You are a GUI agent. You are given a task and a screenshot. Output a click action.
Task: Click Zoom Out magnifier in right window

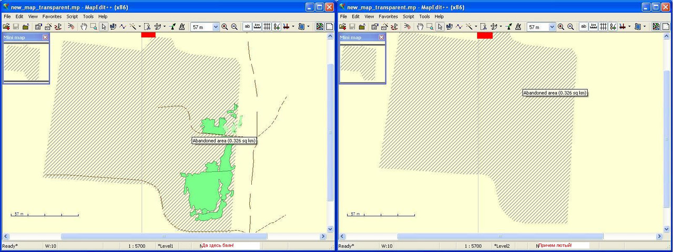coord(570,27)
